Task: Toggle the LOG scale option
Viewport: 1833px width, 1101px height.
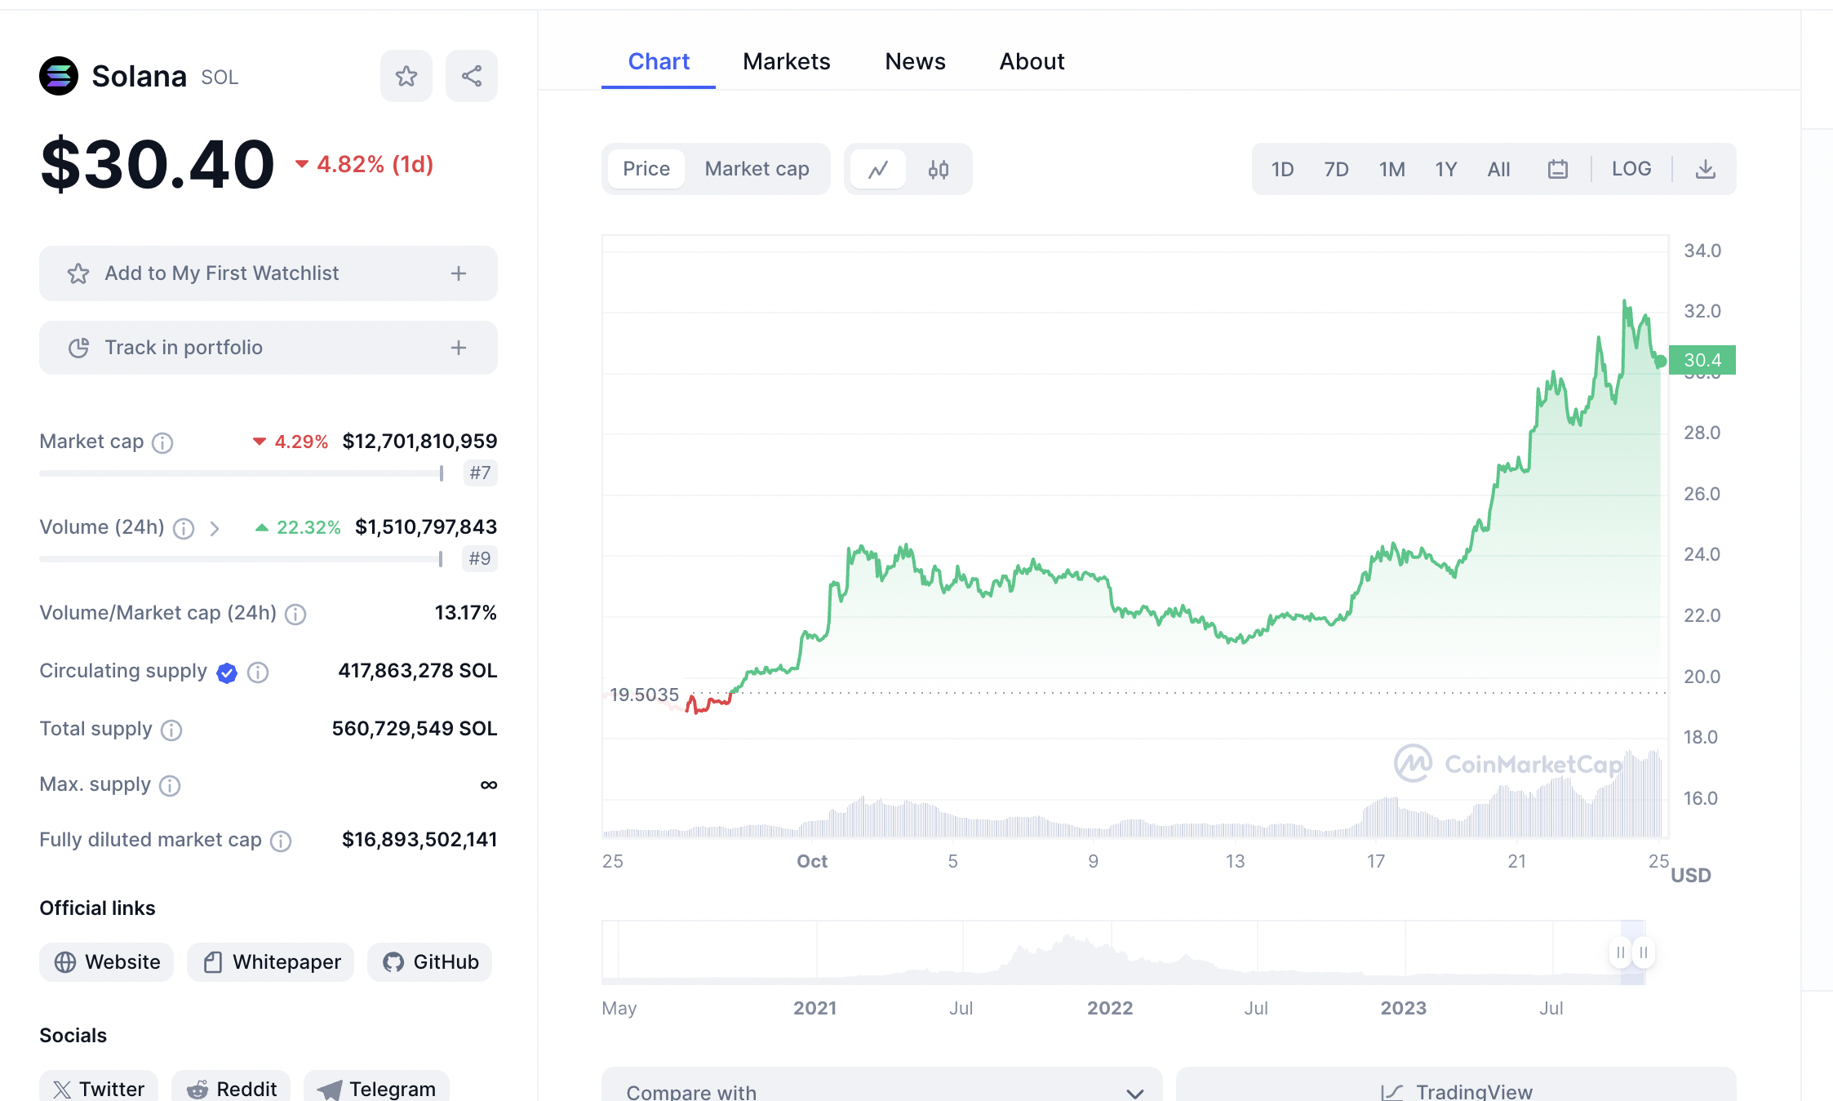Action: click(x=1631, y=169)
